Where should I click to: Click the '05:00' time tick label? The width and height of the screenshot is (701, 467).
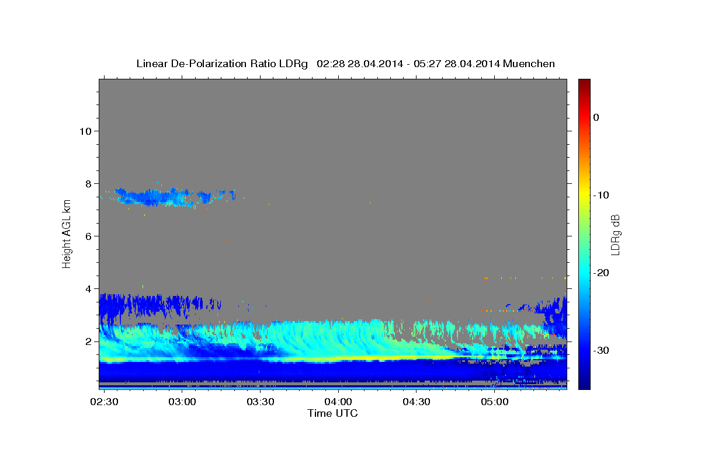click(x=494, y=402)
